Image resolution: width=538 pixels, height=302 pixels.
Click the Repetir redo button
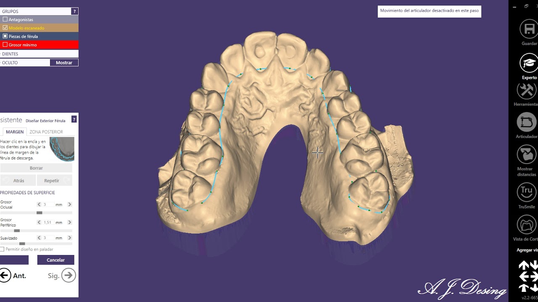coord(55,180)
